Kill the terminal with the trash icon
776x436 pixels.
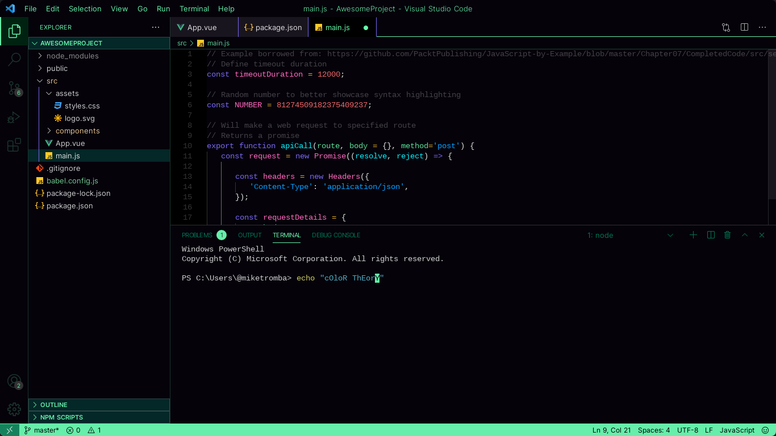(728, 234)
